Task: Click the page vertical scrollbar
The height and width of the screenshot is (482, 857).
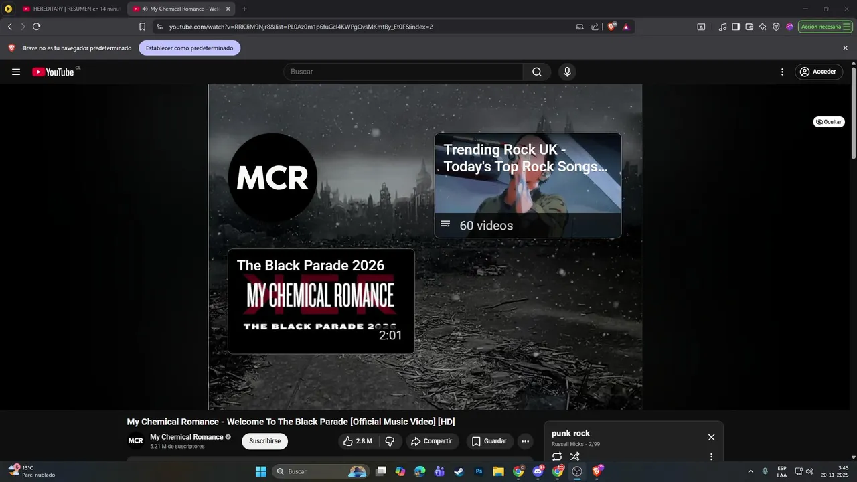Action: [x=853, y=112]
